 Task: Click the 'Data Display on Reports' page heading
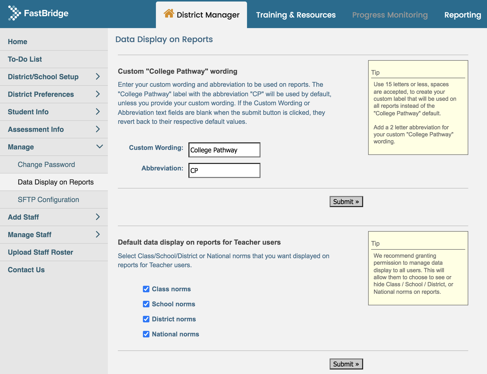click(x=164, y=39)
